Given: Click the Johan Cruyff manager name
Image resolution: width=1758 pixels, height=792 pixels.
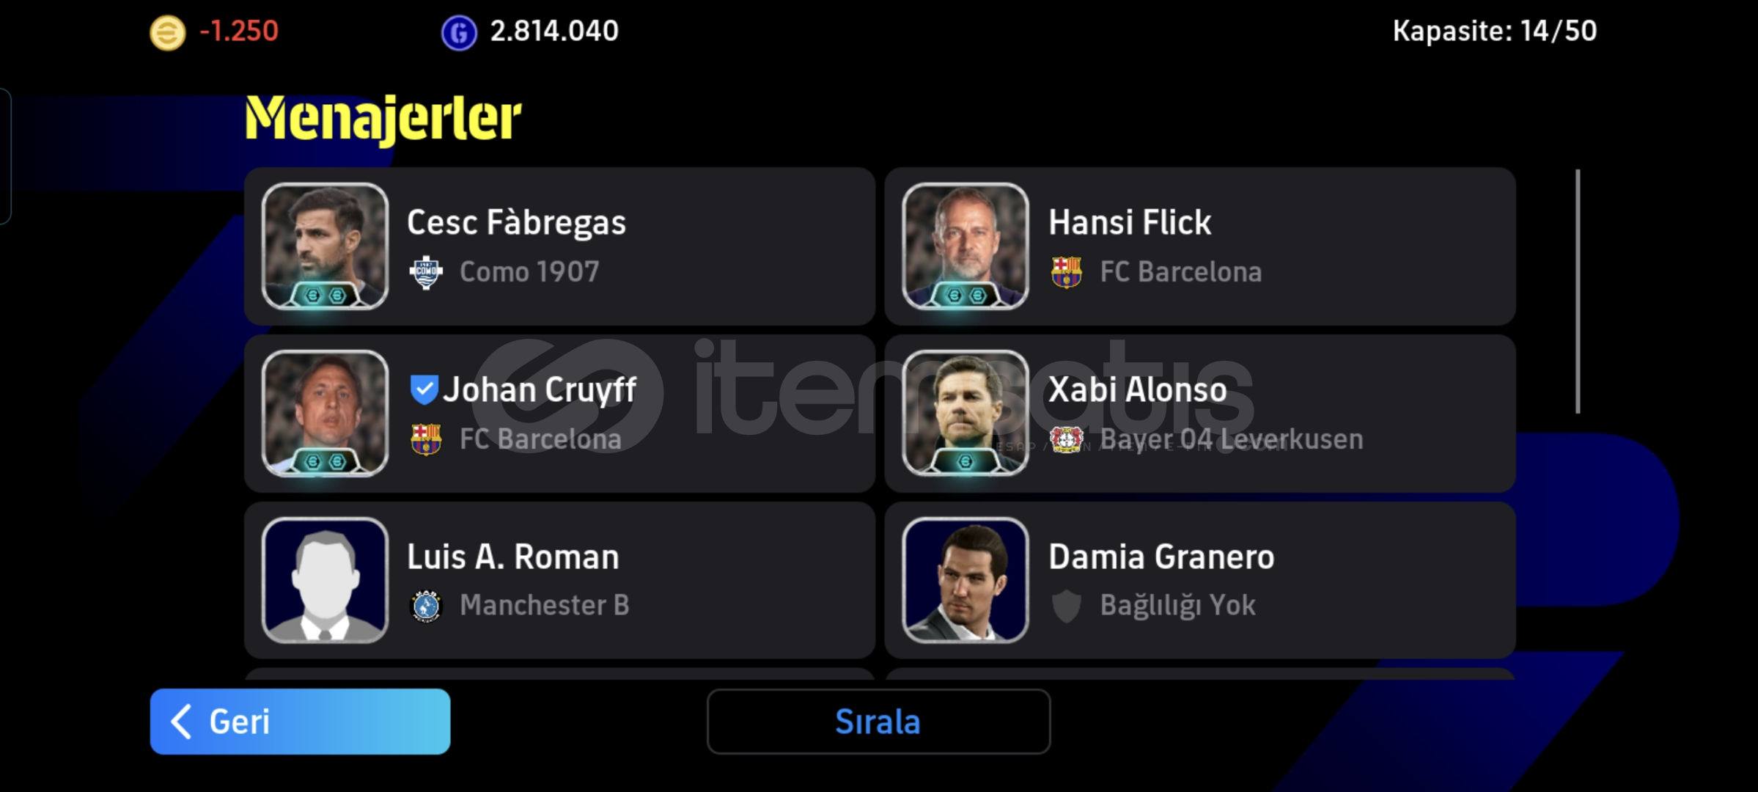Looking at the screenshot, I should pyautogui.click(x=540, y=389).
